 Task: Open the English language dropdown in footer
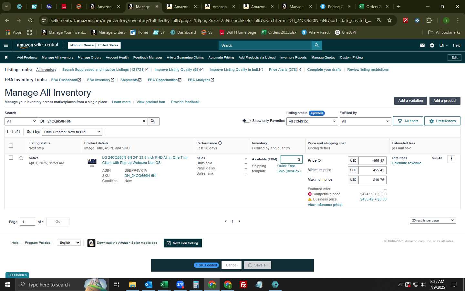(x=69, y=243)
